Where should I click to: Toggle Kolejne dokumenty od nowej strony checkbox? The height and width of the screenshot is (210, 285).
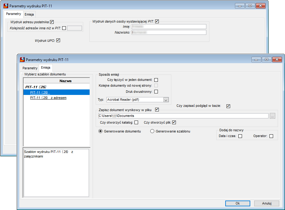click(x=156, y=85)
